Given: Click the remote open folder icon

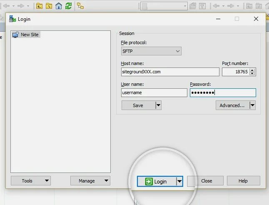Looking at the screenshot, I should coord(193,6).
